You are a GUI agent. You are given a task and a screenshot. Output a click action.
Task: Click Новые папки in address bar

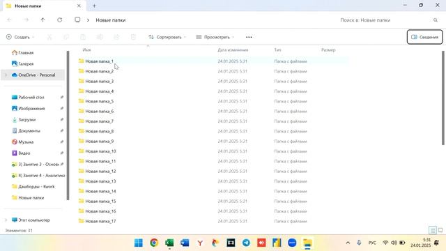tap(111, 20)
